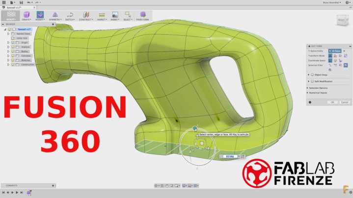Open the MODIFY dropdown menu
This screenshot has width=353, height=198.
(40, 20)
